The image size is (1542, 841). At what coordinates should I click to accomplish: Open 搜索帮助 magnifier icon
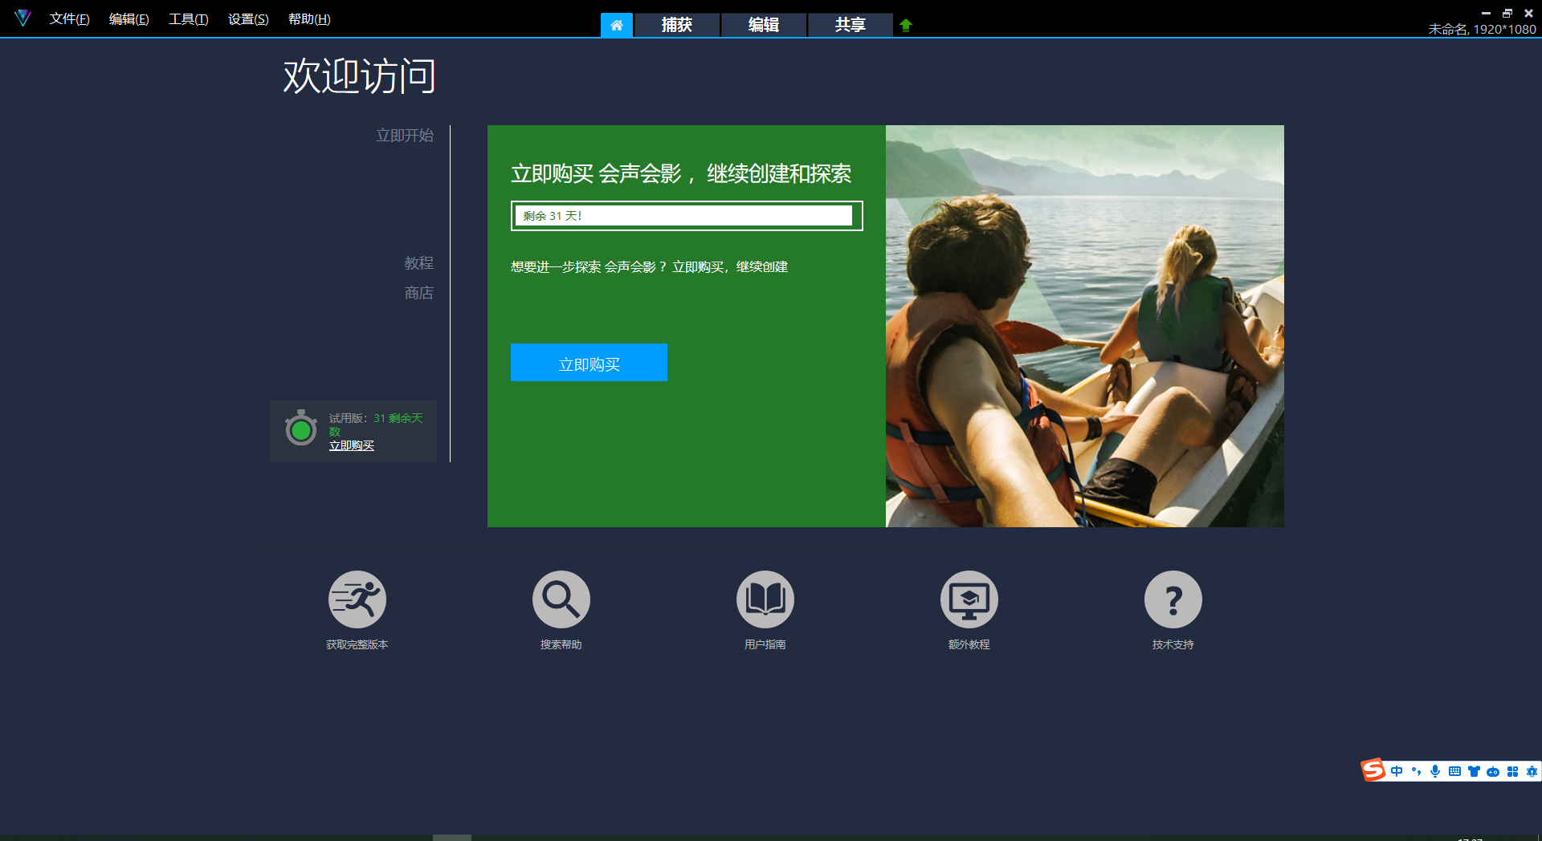pos(561,599)
